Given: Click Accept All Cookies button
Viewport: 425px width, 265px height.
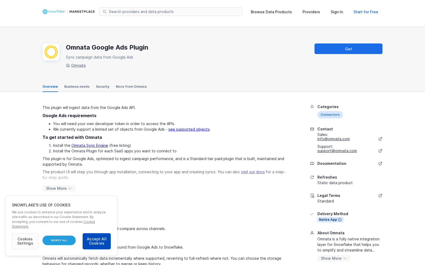Looking at the screenshot, I should [97, 241].
